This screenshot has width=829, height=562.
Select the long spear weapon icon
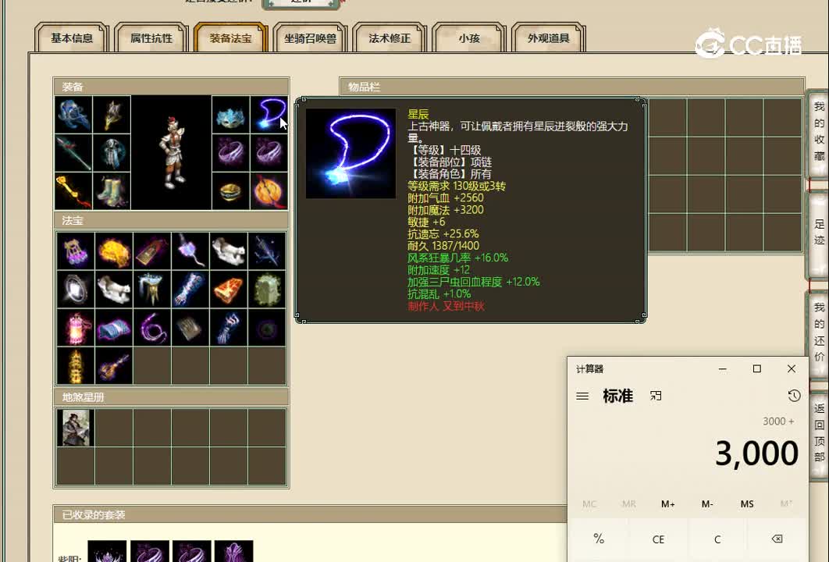[x=73, y=153]
